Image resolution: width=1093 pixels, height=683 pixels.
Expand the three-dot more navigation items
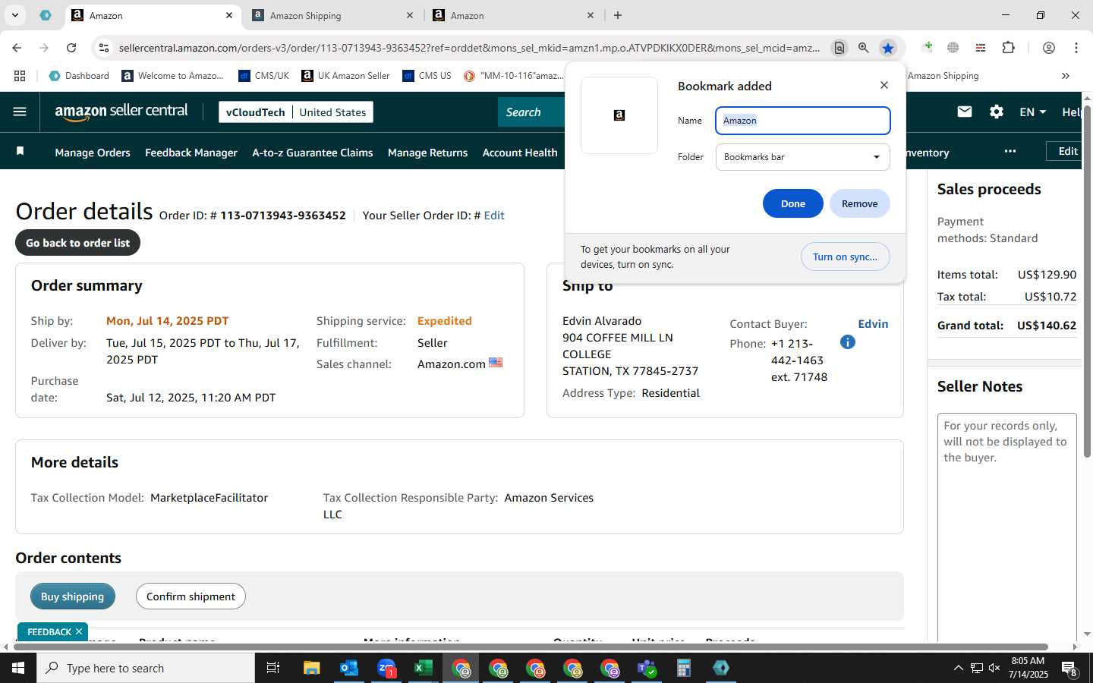click(x=1010, y=151)
